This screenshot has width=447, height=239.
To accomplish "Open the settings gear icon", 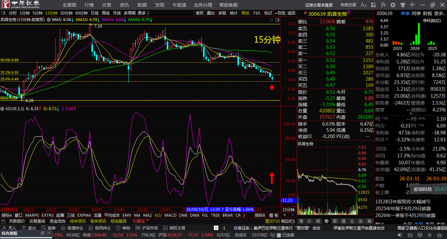I will (393, 5).
